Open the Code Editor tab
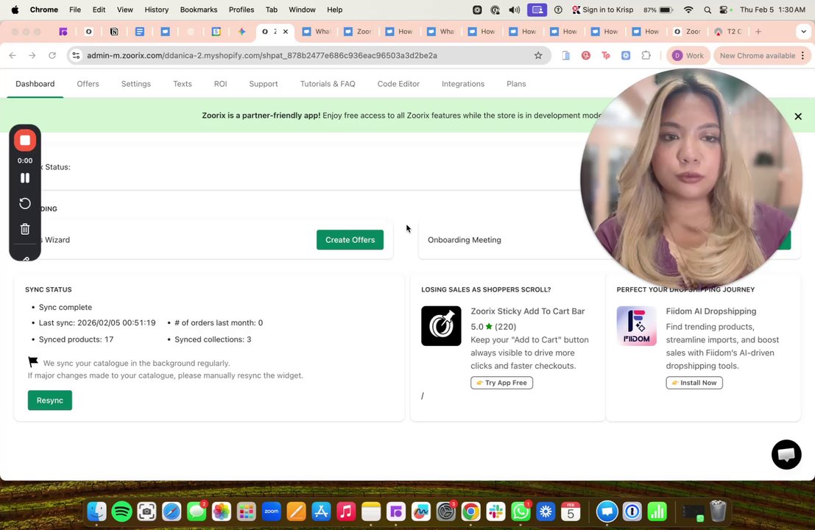Screen dimensions: 815x530 pos(398,84)
